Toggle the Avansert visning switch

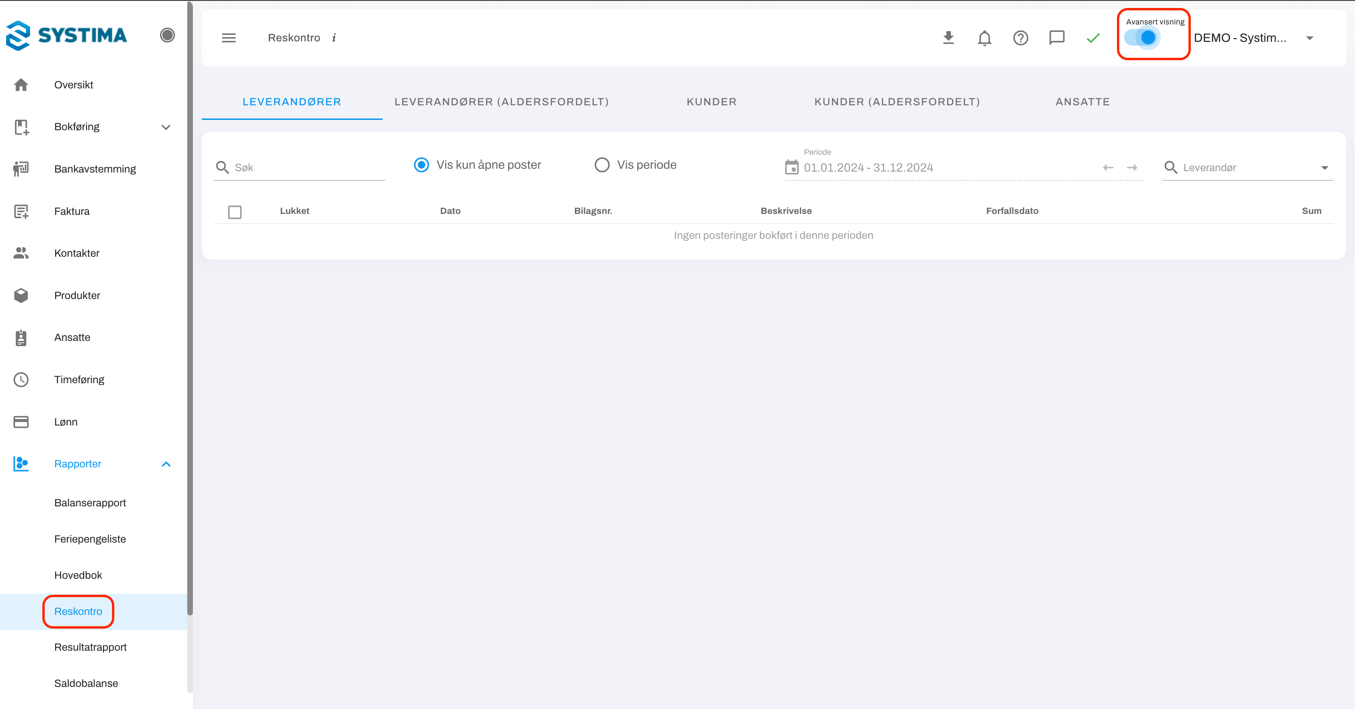coord(1141,38)
